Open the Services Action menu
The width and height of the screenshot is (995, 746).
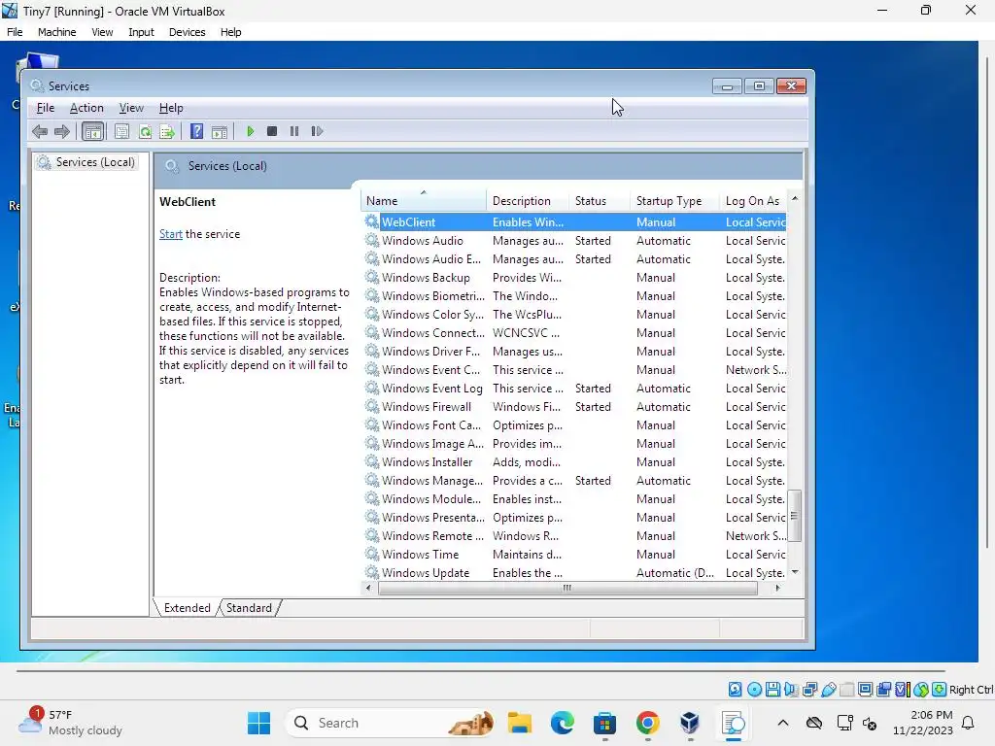(86, 108)
